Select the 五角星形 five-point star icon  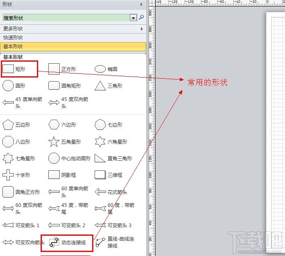coord(54,142)
